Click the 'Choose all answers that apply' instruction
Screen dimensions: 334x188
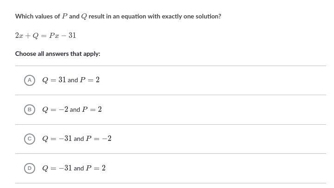pos(57,54)
